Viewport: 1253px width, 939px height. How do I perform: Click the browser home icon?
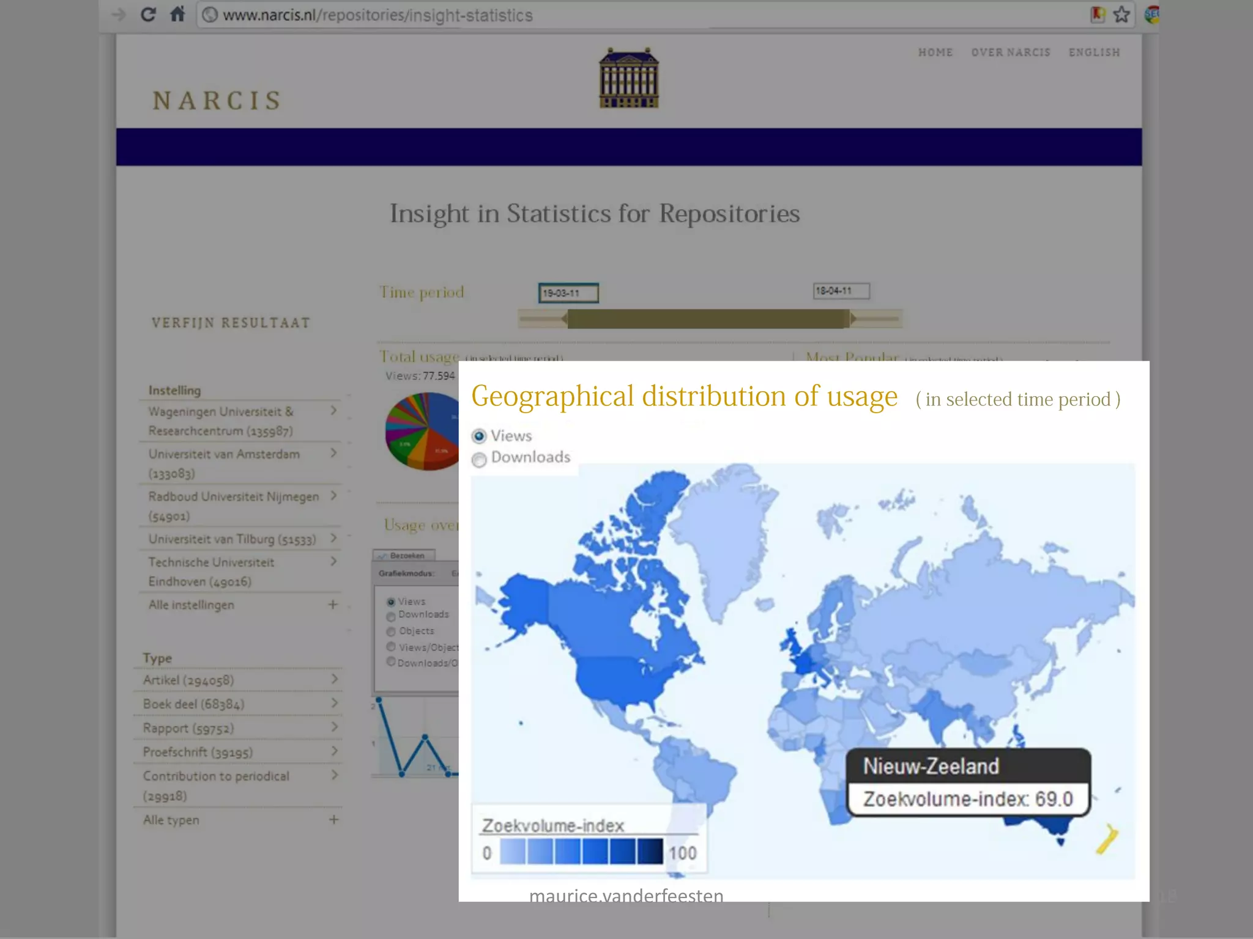pos(177,14)
